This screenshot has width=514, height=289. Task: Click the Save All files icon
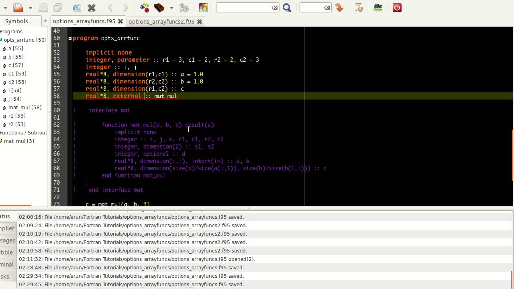pyautogui.click(x=58, y=8)
